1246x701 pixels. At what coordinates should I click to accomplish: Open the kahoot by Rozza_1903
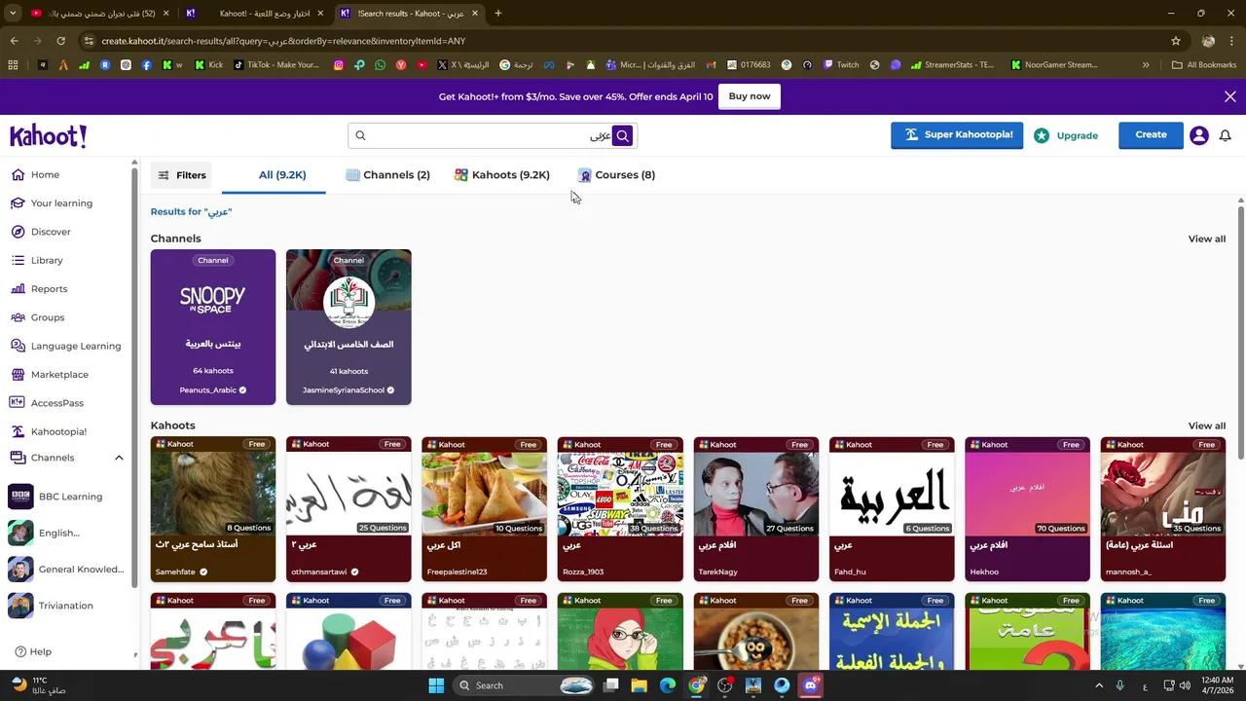click(620, 509)
